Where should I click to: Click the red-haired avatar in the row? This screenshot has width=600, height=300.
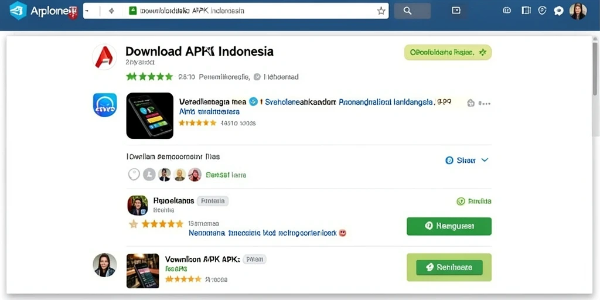click(x=195, y=175)
